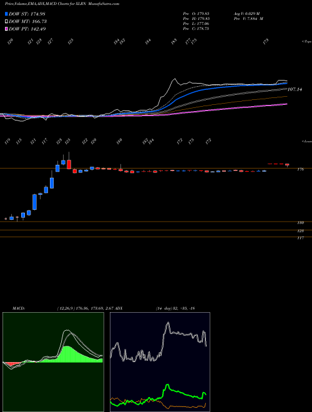This screenshot has width=312, height=412.
Task: Click the 'Pre V: 7.884 M' value
Action: [x=248, y=19]
